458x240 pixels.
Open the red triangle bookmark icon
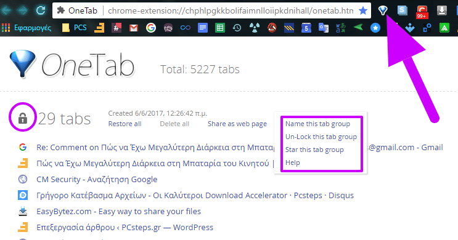point(272,28)
